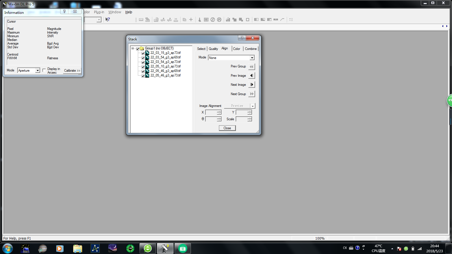Uncheck 22_05_10_g3_ap73.tif checkbox

[143, 67]
